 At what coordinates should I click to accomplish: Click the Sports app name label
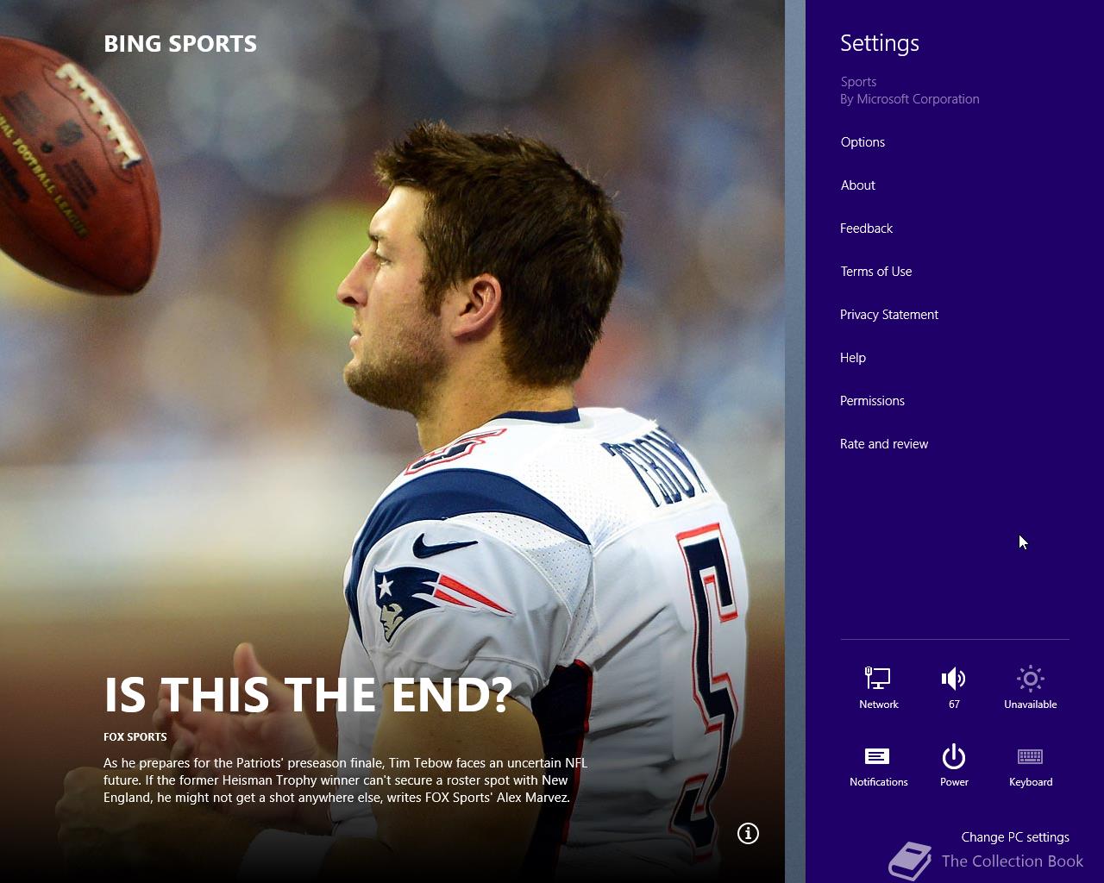point(858,82)
